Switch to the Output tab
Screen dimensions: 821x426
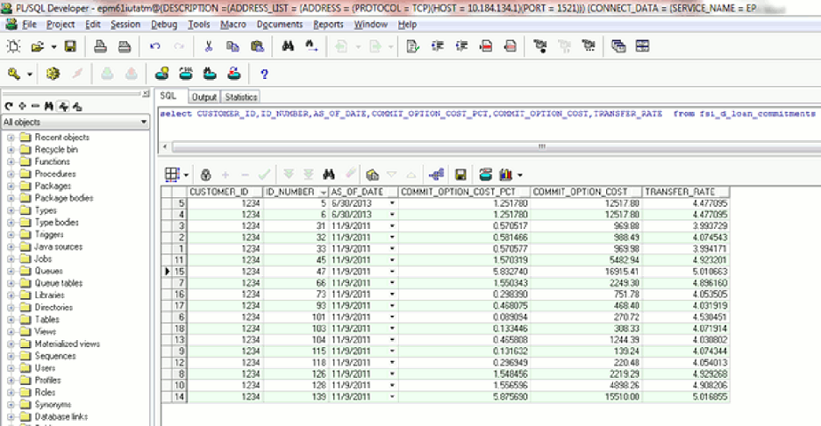(x=203, y=96)
